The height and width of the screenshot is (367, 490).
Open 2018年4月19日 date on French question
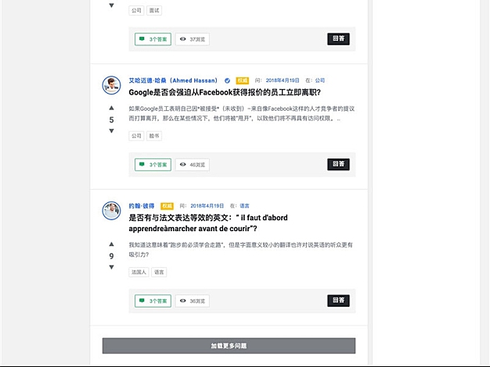click(x=207, y=206)
